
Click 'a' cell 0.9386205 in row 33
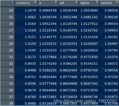click(x=48, y=70)
